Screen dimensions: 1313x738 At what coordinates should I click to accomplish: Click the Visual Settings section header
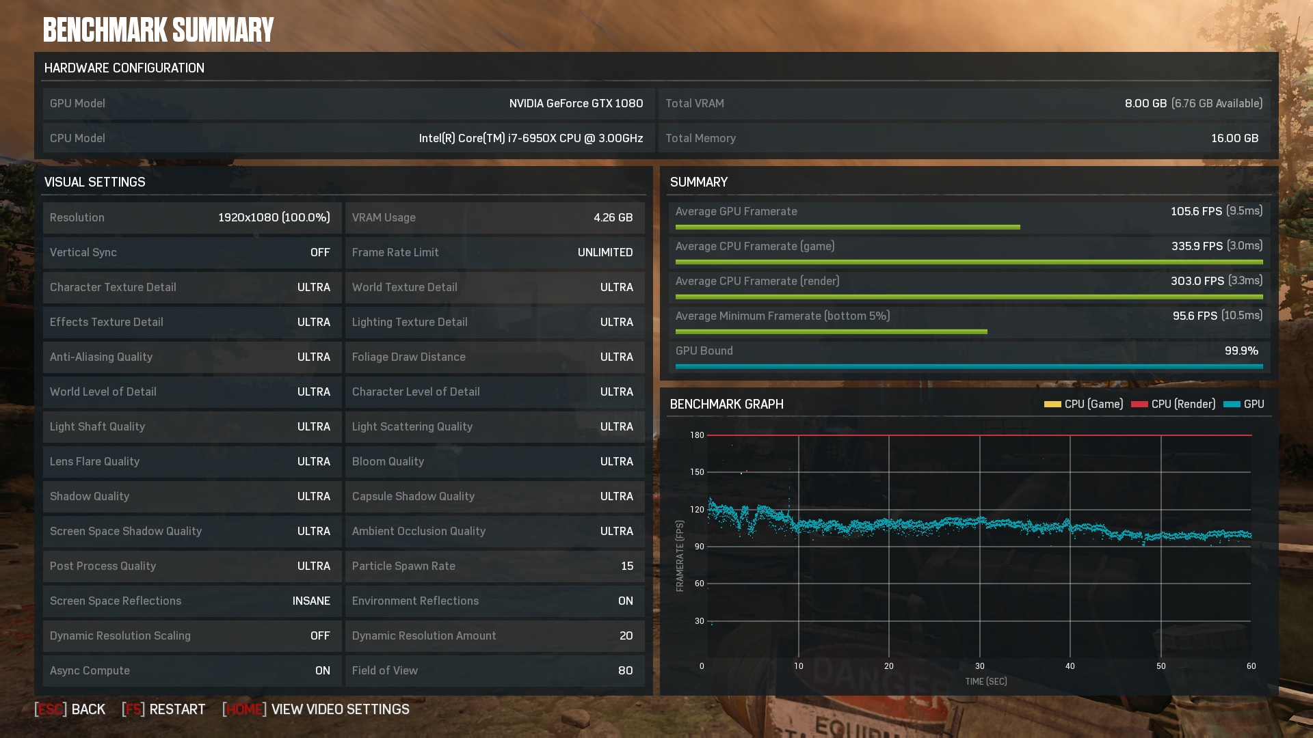click(95, 182)
